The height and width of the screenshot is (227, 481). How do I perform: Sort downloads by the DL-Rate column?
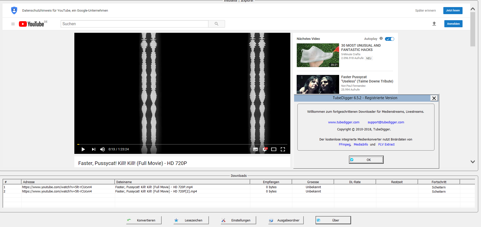355,182
